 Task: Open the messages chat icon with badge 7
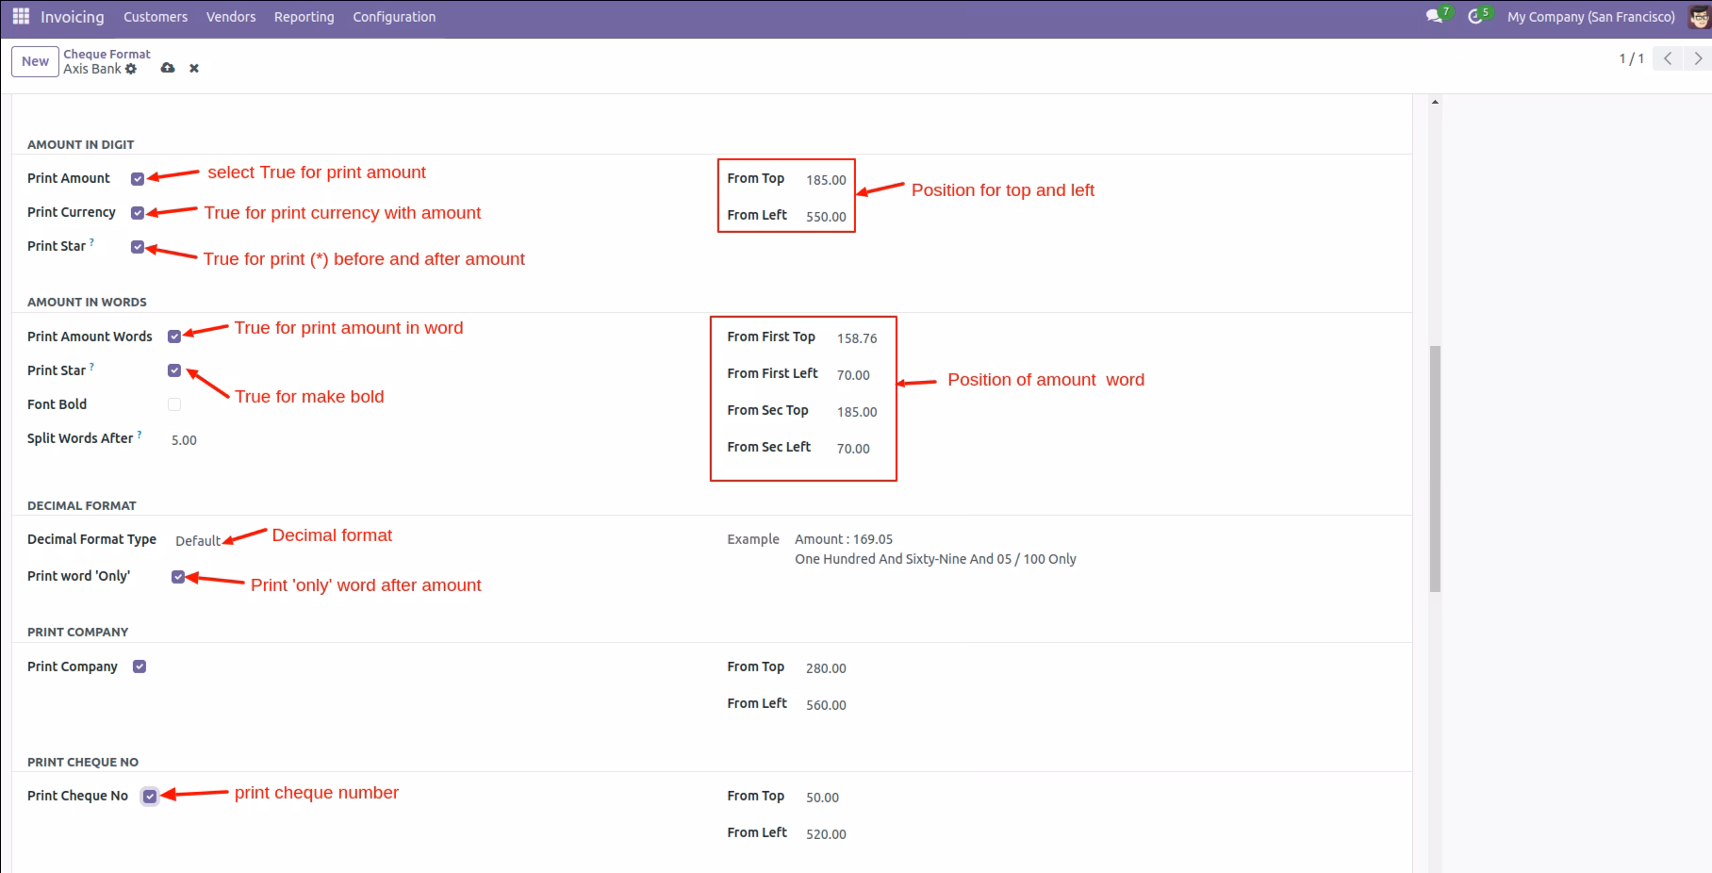[x=1435, y=16]
